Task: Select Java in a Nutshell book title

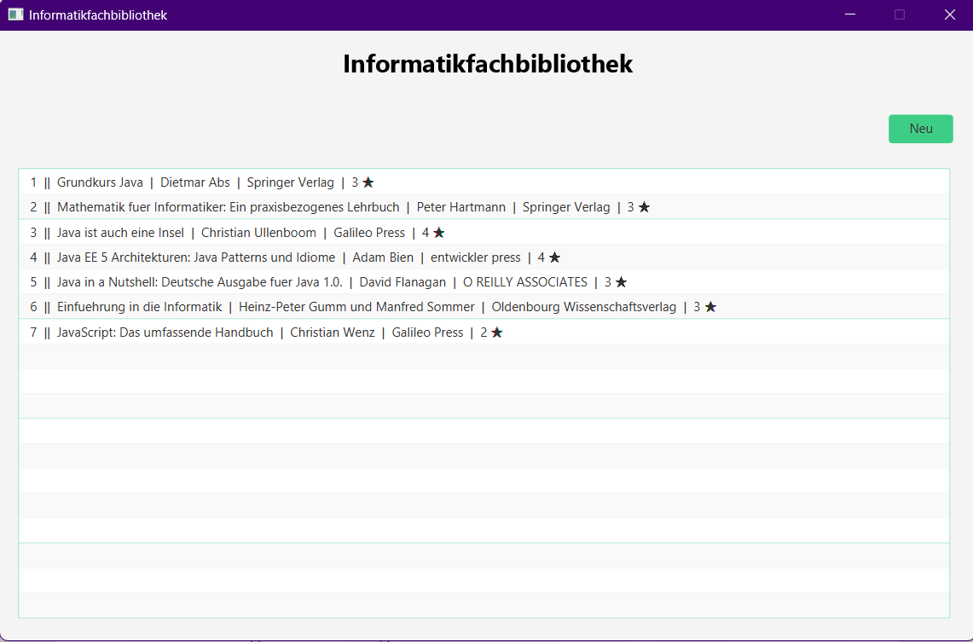Action: (x=200, y=282)
